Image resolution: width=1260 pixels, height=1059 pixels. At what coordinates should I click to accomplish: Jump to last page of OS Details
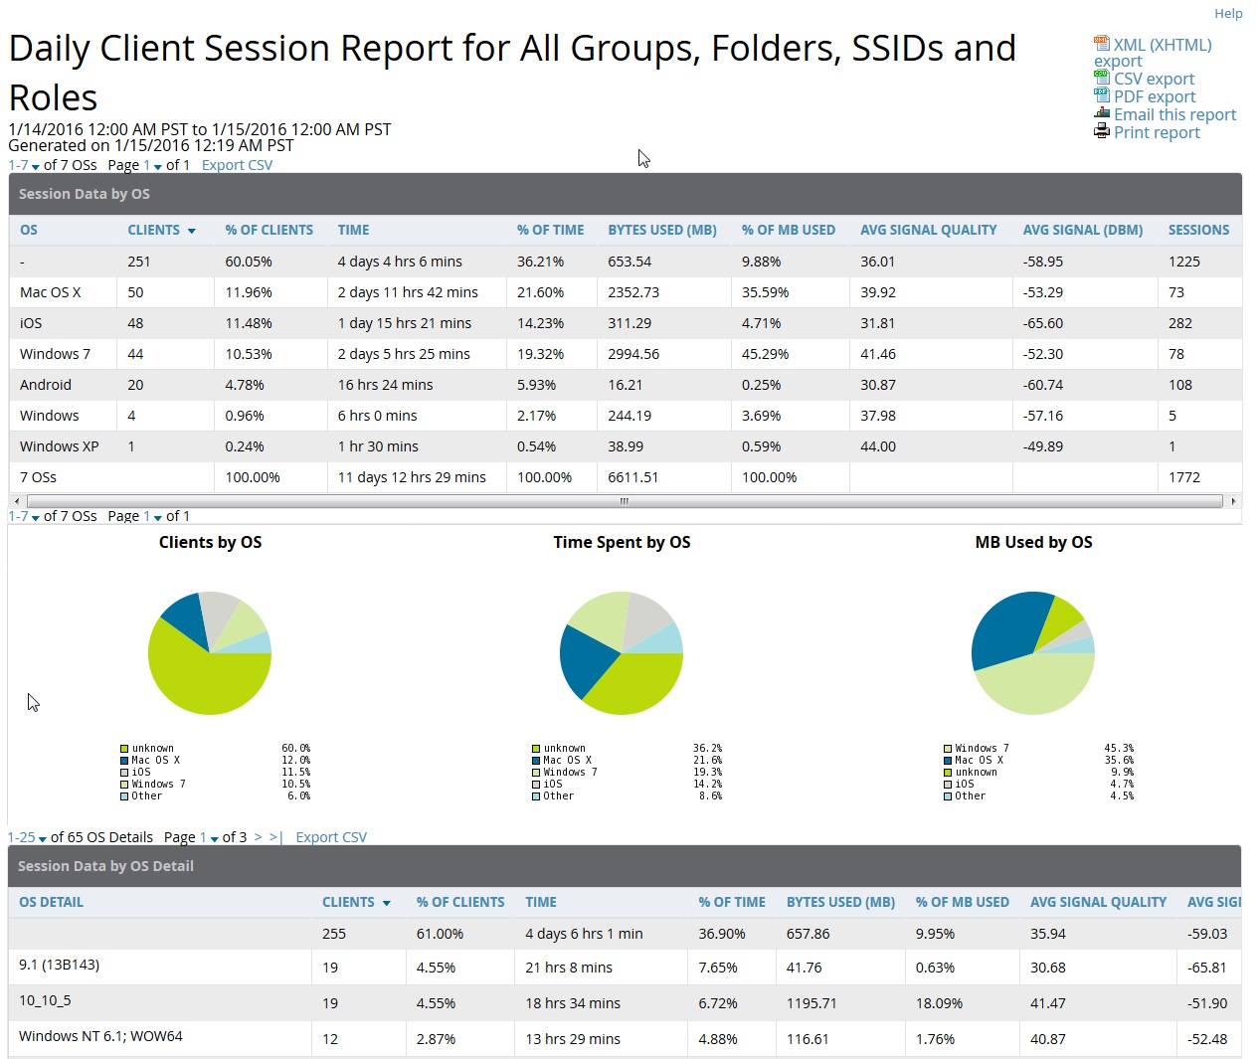[275, 837]
